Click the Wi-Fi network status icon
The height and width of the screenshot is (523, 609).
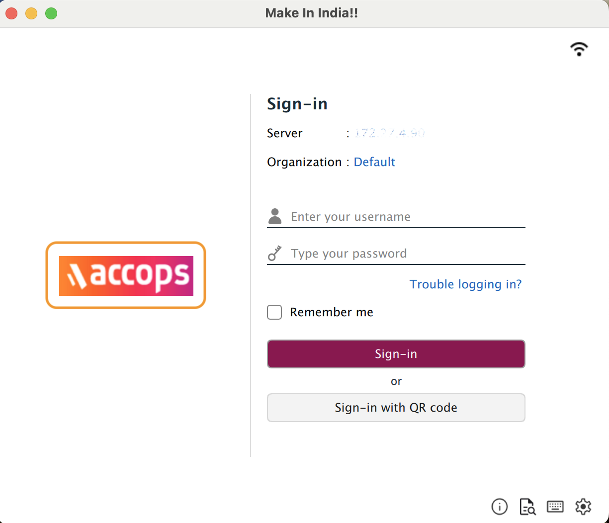[579, 49]
